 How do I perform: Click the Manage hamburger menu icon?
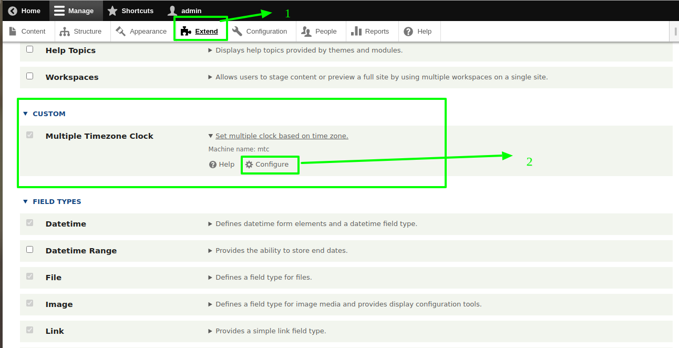point(59,11)
